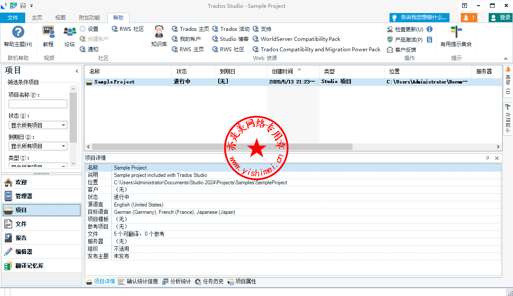
Task: Open the vertical 有用提示 side tab
Action: pos(508,118)
